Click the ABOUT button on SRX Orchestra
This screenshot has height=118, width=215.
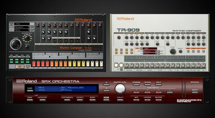[195, 92]
